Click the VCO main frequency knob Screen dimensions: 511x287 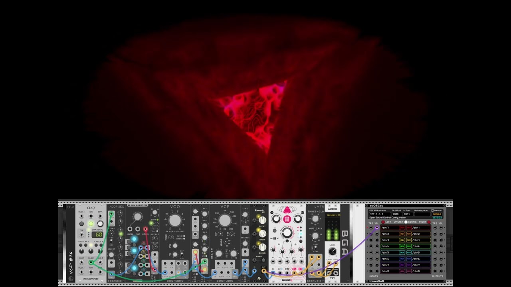coord(175,220)
